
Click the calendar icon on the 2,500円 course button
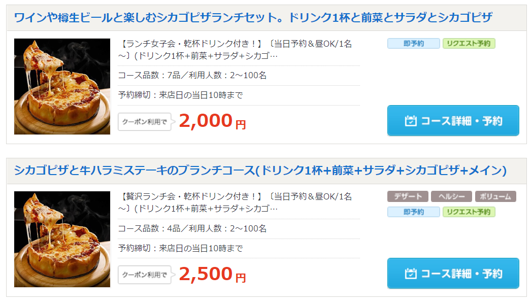411,274
